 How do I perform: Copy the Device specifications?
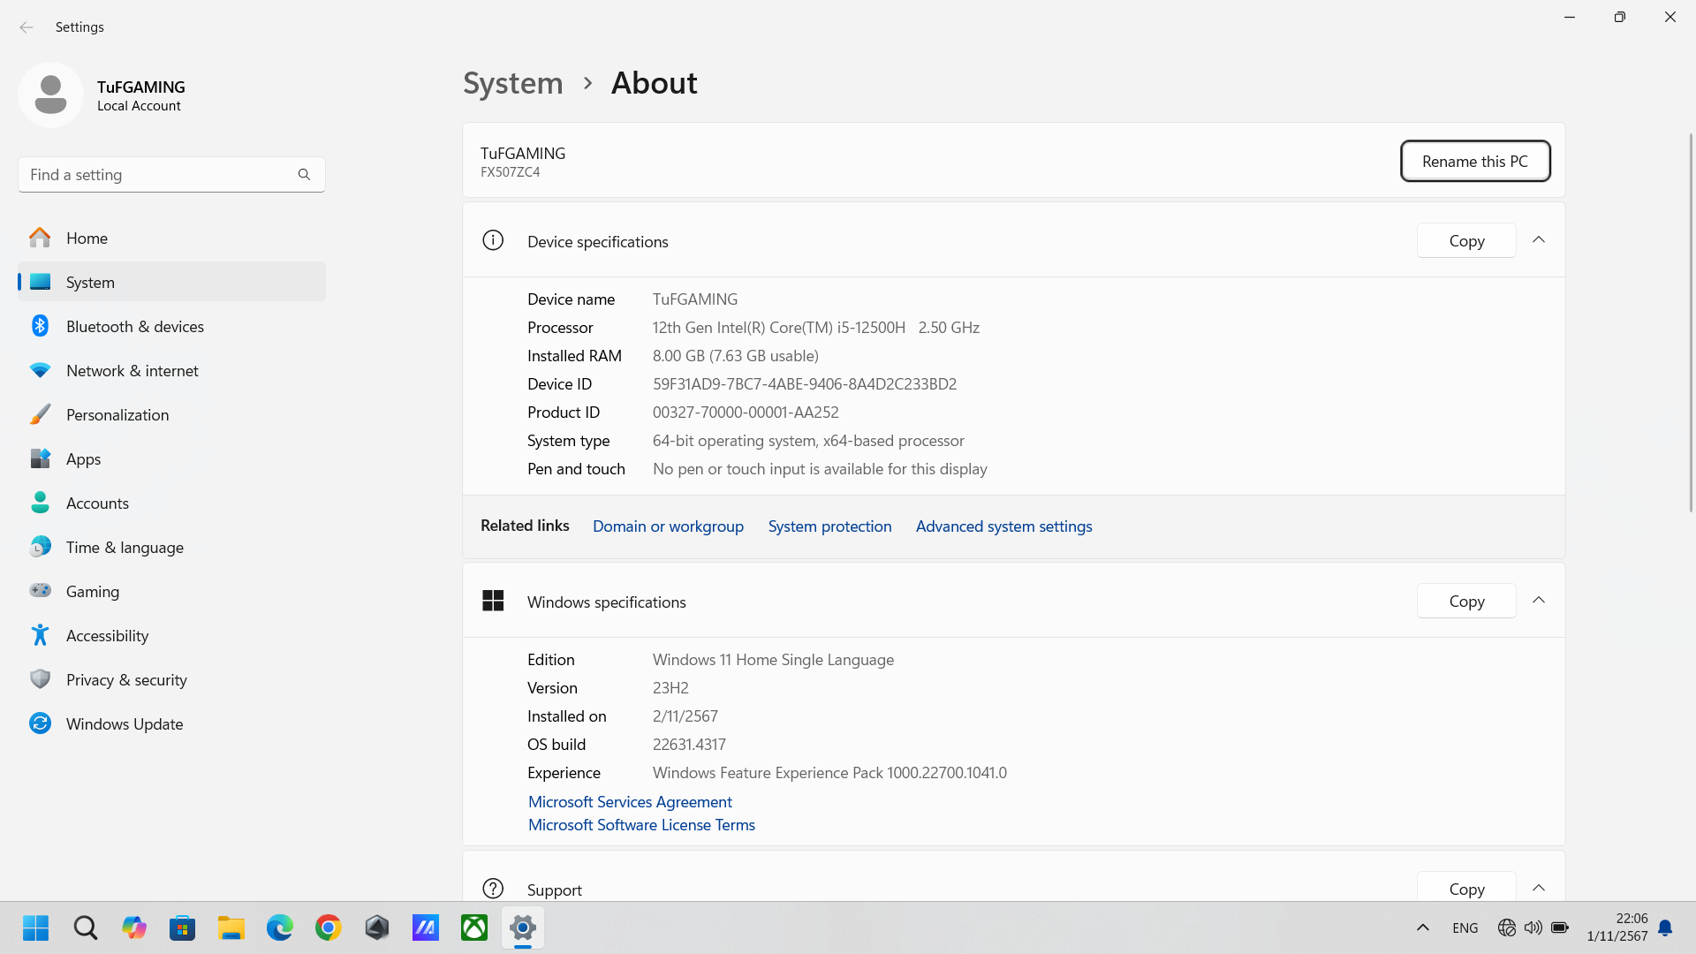coord(1466,240)
